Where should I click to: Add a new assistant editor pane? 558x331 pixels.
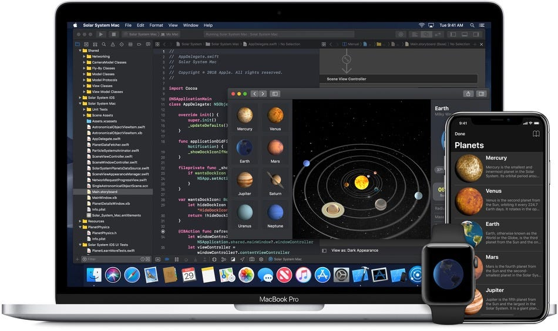click(x=475, y=45)
